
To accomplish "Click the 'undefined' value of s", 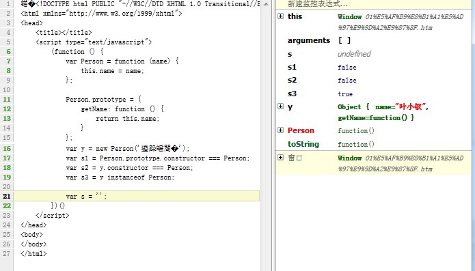I will [354, 54].
